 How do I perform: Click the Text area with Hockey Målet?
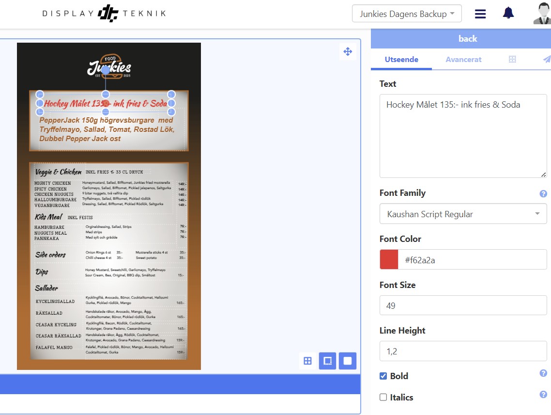(x=463, y=136)
